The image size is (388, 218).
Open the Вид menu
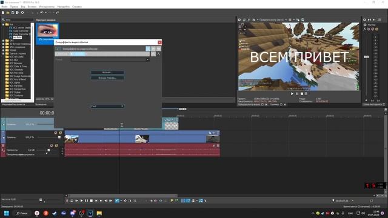coord(23,7)
